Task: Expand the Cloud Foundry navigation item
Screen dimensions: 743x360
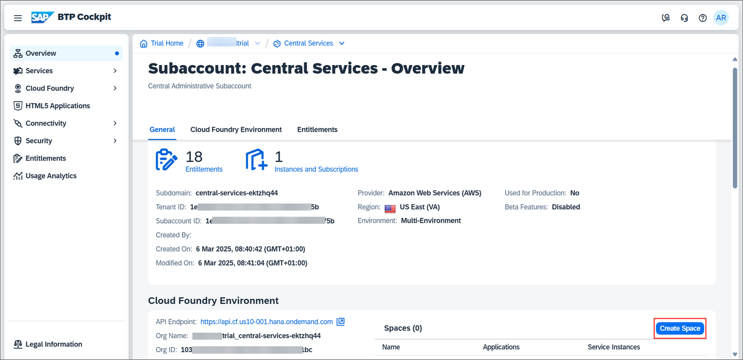Action: 115,88
